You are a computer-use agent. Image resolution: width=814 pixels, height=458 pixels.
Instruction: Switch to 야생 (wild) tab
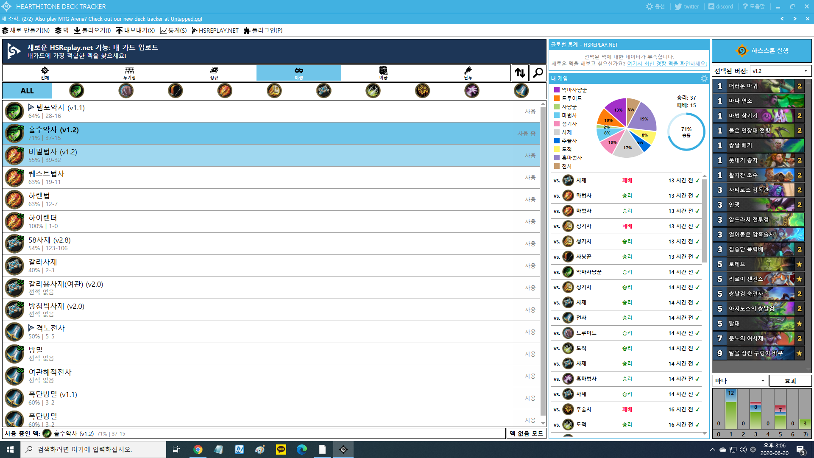click(x=299, y=73)
